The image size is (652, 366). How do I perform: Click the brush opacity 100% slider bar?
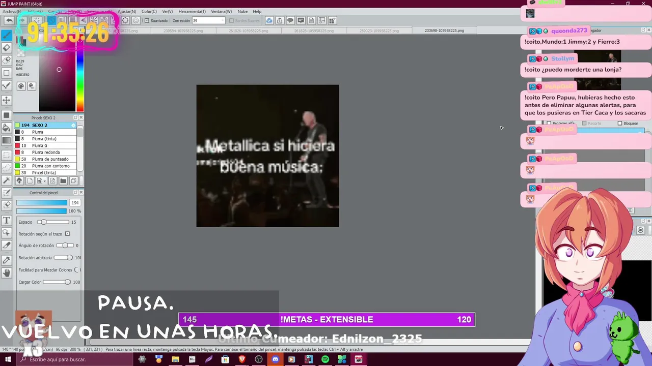[41, 211]
